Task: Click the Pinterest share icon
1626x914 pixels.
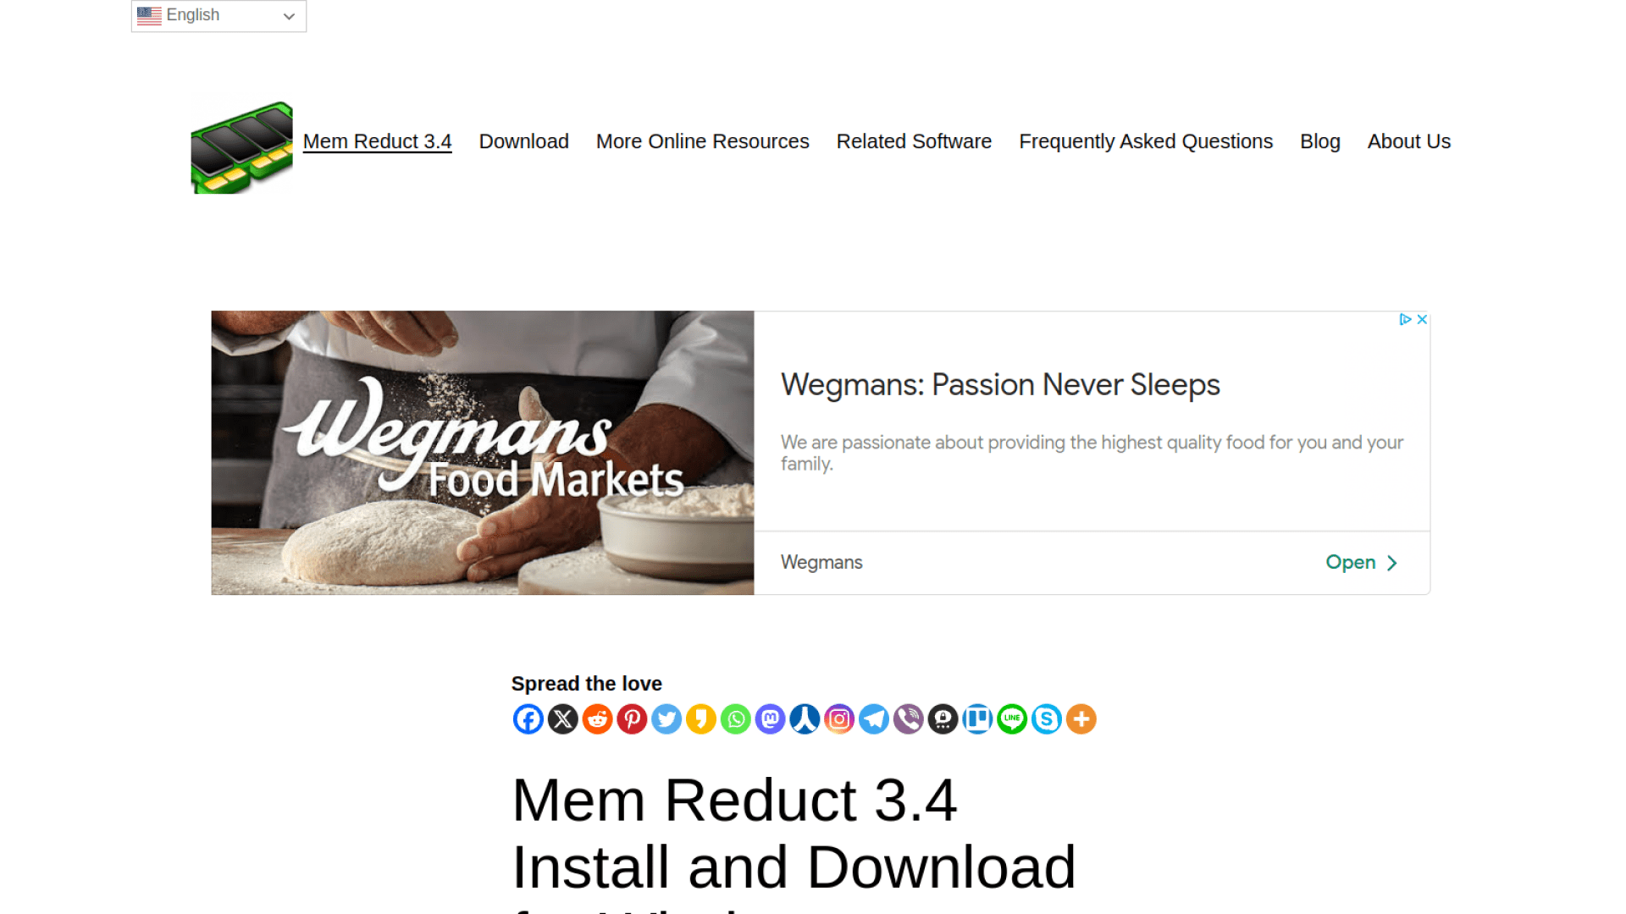Action: point(632,719)
